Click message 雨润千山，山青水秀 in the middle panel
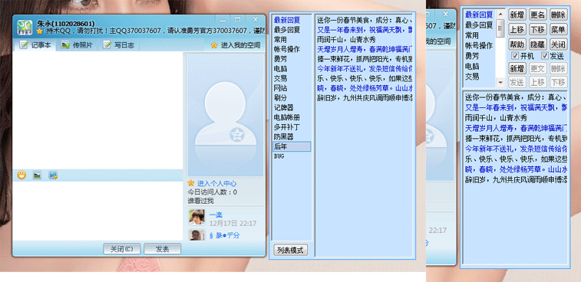 coord(347,39)
